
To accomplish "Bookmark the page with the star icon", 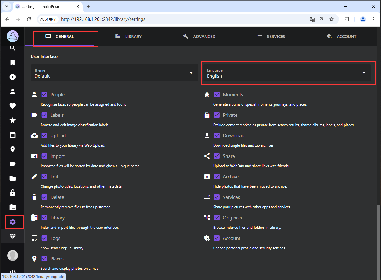I will 332,19.
